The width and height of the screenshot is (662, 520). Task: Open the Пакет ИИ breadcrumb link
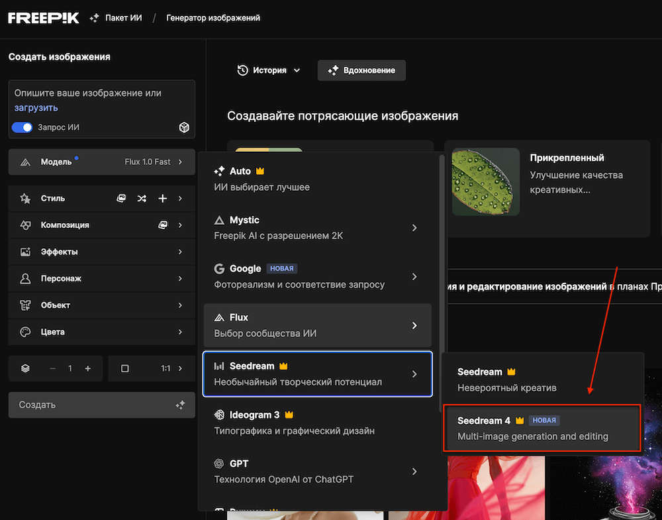123,18
